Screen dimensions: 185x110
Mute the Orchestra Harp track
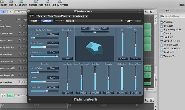point(24,33)
